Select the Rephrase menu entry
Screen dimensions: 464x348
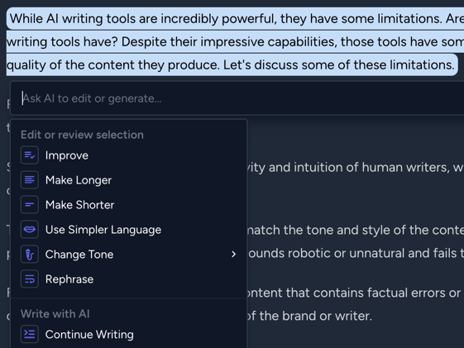coord(129,279)
